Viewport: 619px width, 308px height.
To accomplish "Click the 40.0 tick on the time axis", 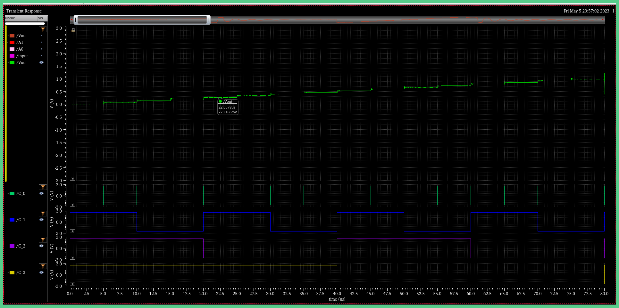I will [x=337, y=294].
